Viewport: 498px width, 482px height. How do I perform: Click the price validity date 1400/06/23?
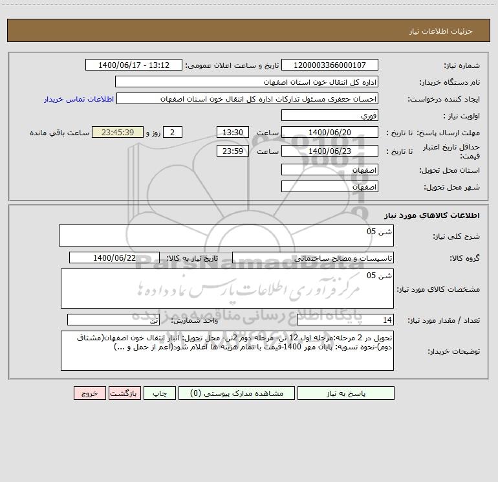[x=330, y=151]
